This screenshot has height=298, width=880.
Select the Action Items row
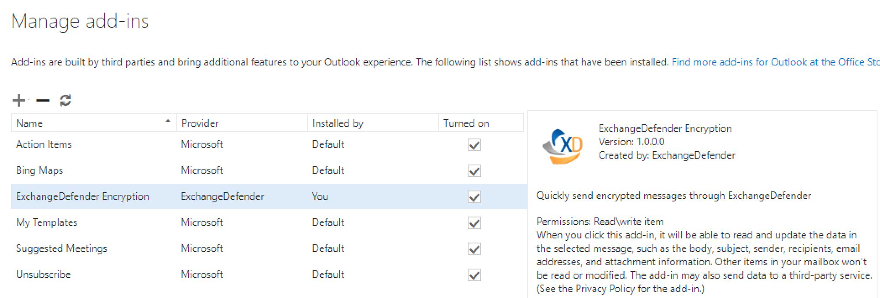(x=44, y=144)
